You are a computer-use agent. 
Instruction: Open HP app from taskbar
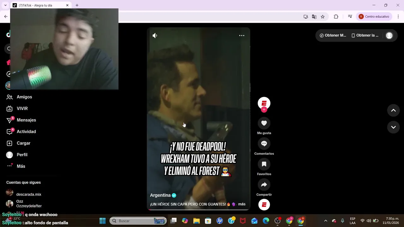coord(220,221)
